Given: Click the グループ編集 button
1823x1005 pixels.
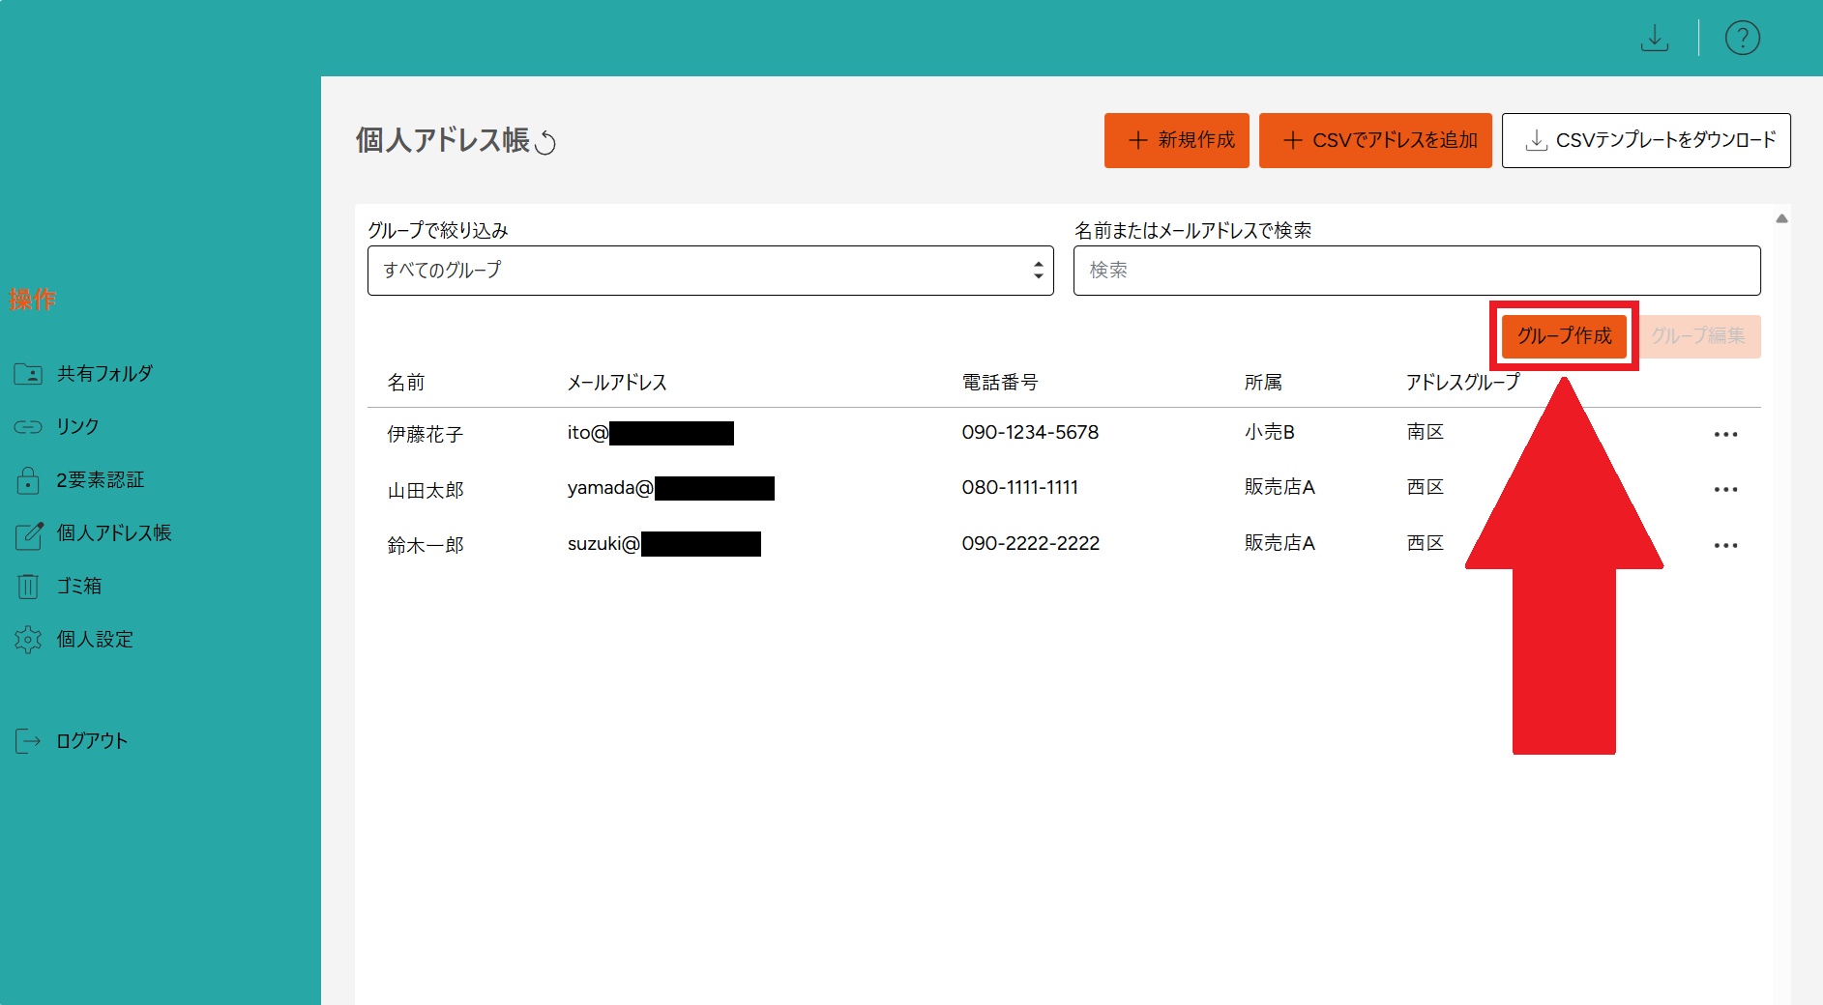Looking at the screenshot, I should point(1698,335).
